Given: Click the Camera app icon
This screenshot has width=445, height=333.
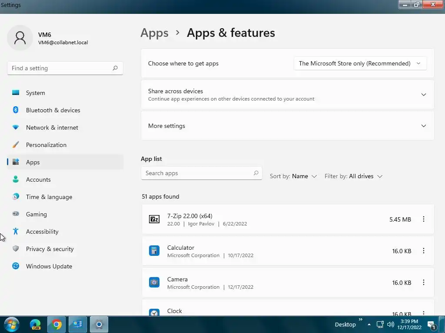Looking at the screenshot, I should tap(154, 282).
